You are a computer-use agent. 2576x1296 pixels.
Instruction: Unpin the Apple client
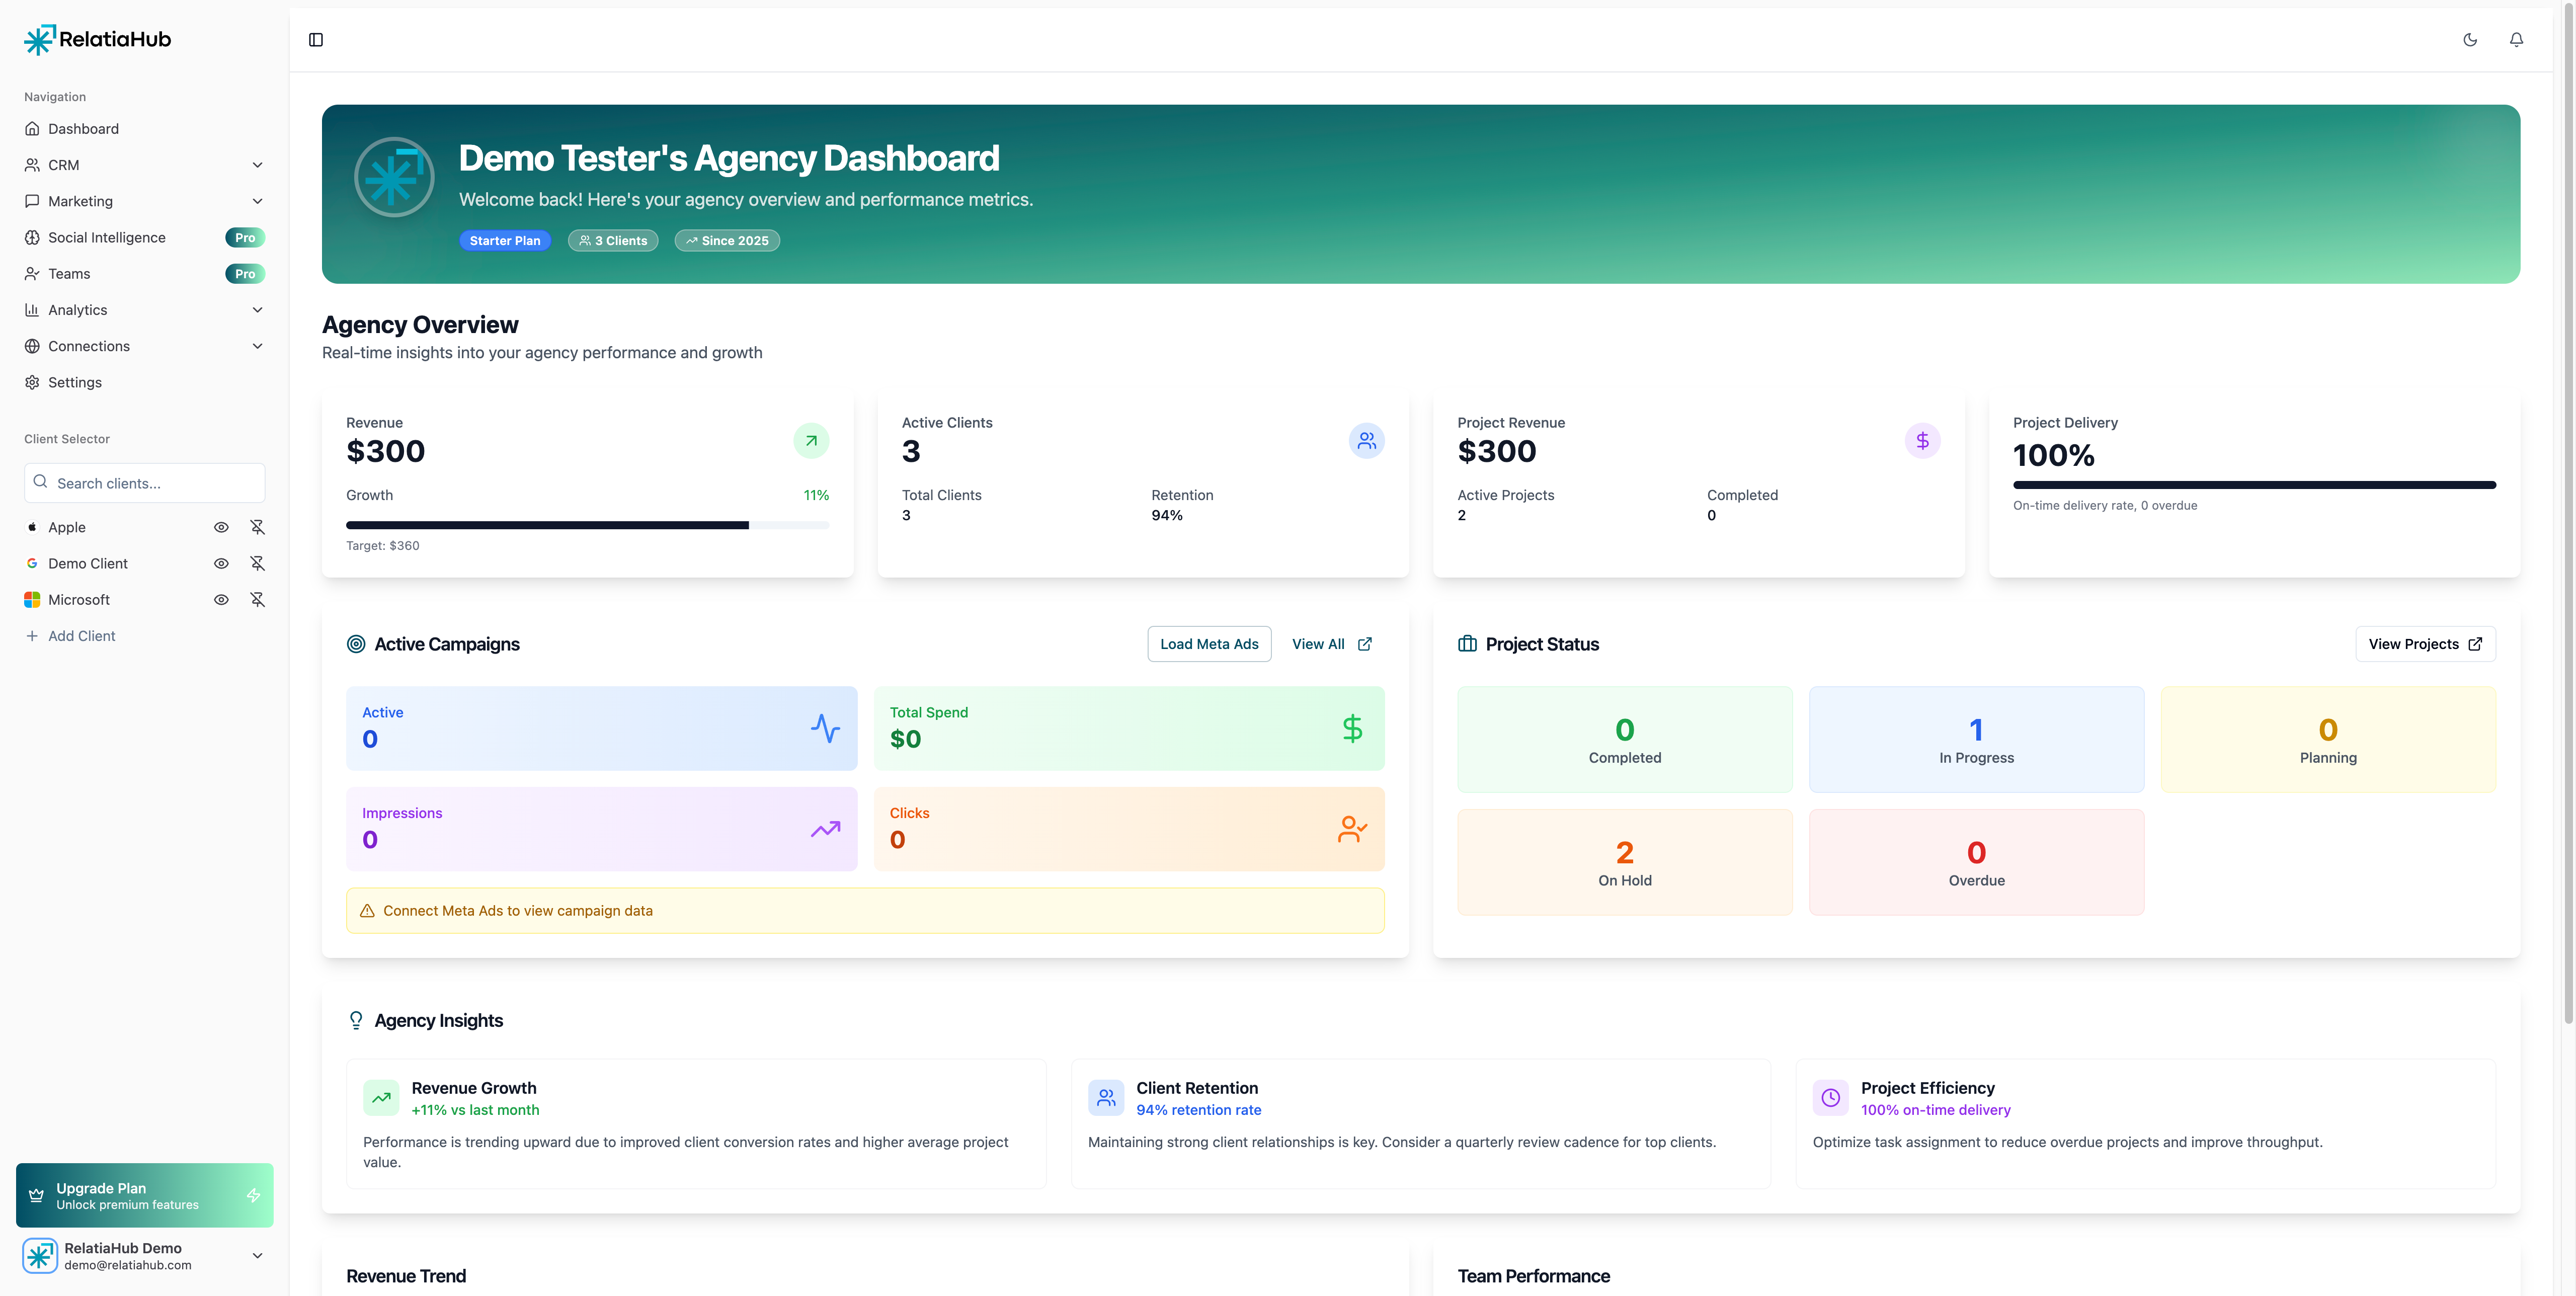(257, 527)
